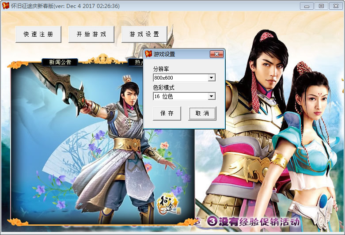345x235 pixels.
Task: Click the 游戏设置 main button
Action: pos(144,34)
